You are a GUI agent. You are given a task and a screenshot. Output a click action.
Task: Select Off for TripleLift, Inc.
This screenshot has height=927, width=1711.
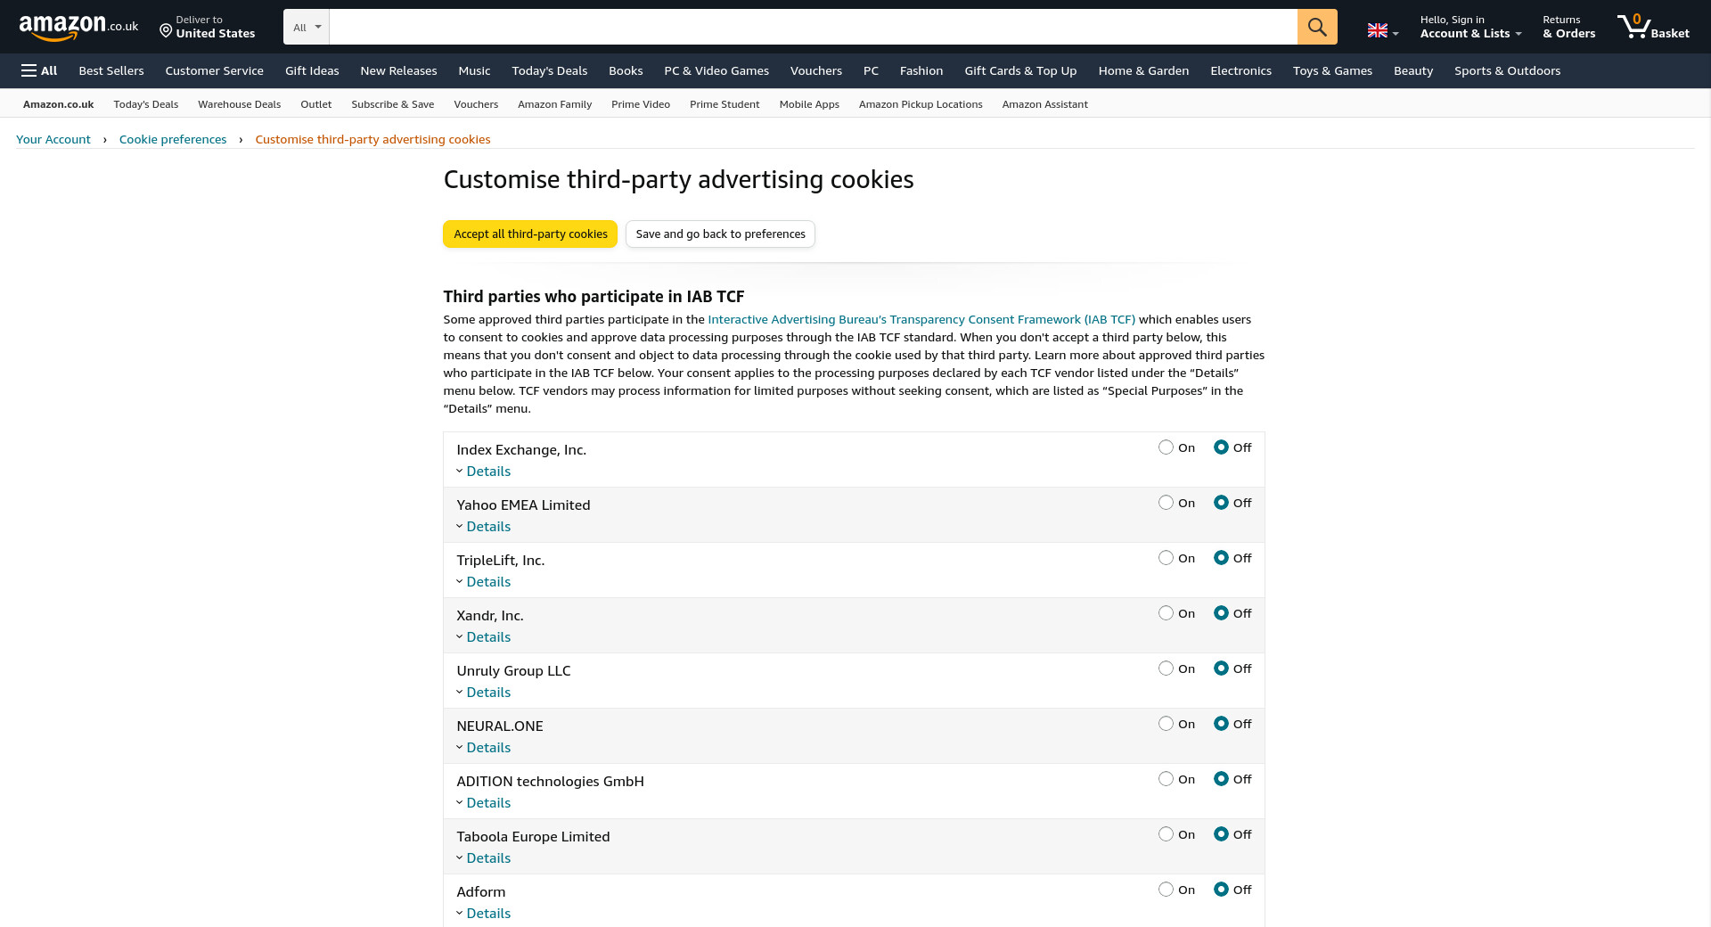coord(1221,558)
